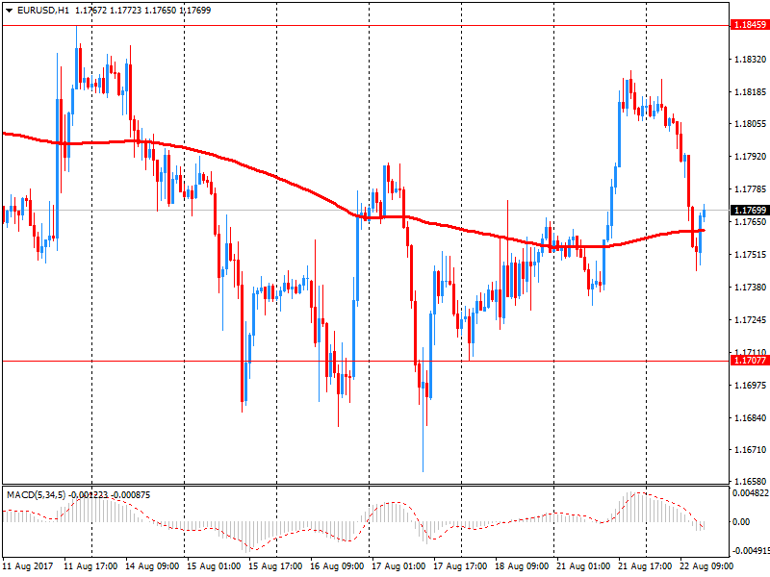Click the 1.18055 price scale value

tap(750, 124)
